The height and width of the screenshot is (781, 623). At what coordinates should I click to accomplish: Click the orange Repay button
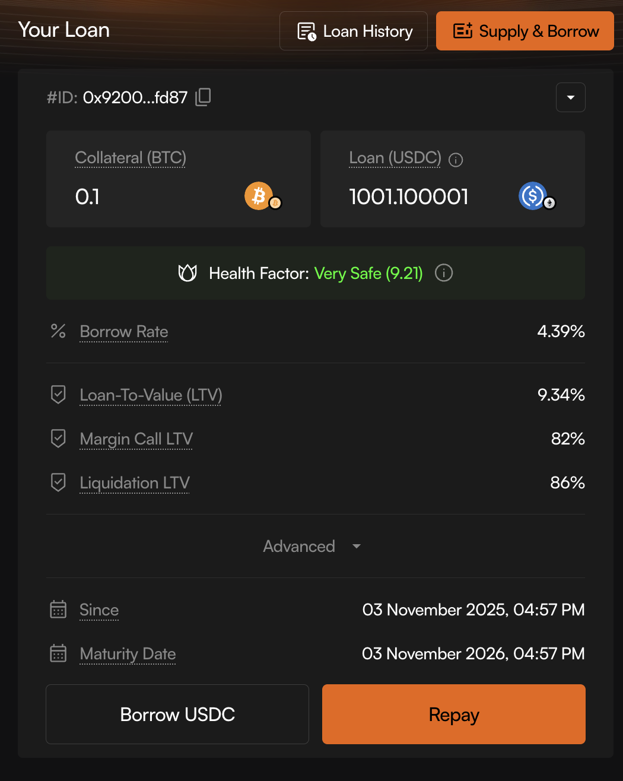[454, 715]
